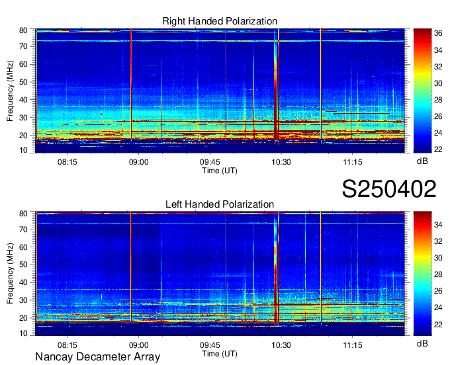The width and height of the screenshot is (450, 365).
Task: Click the 26 label on right-handed colorbar
Action: (438, 116)
